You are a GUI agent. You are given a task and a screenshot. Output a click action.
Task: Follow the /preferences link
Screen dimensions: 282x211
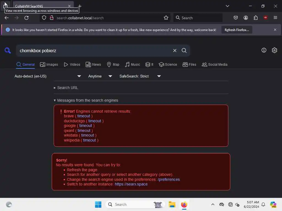tap(169, 179)
